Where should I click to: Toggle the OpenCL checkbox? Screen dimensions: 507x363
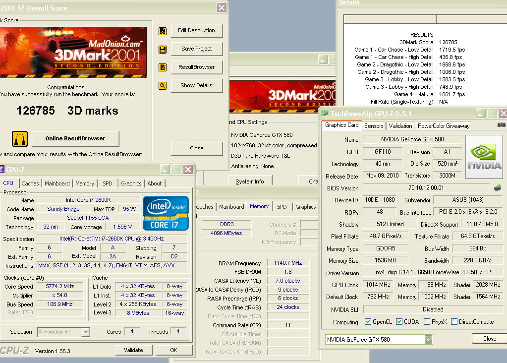(368, 321)
